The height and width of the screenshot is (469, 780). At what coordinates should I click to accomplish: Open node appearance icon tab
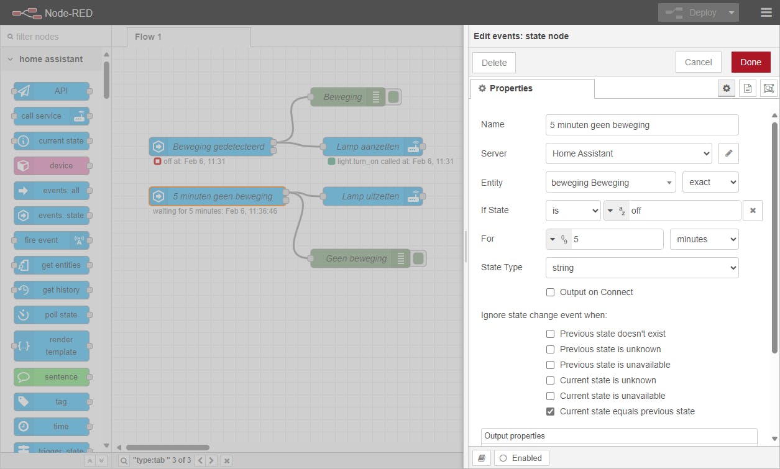769,89
